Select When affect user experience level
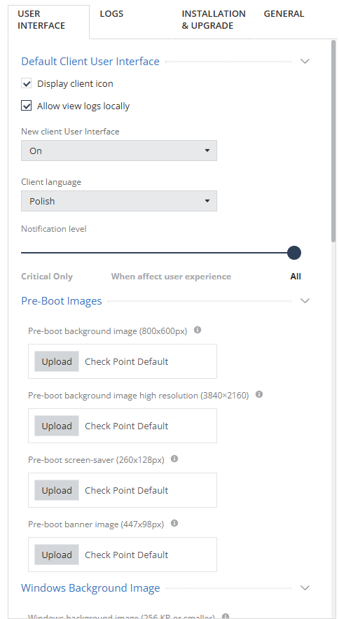The height and width of the screenshot is (619, 339). 171,277
